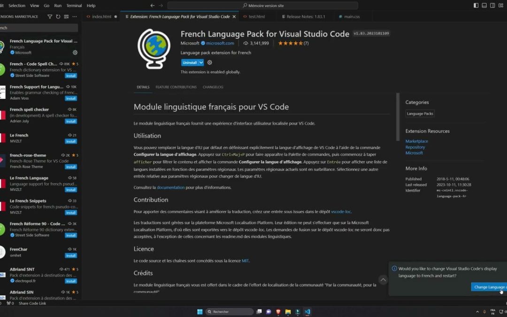Install the FrenChar extension
The image size is (507, 317).
click(71, 255)
